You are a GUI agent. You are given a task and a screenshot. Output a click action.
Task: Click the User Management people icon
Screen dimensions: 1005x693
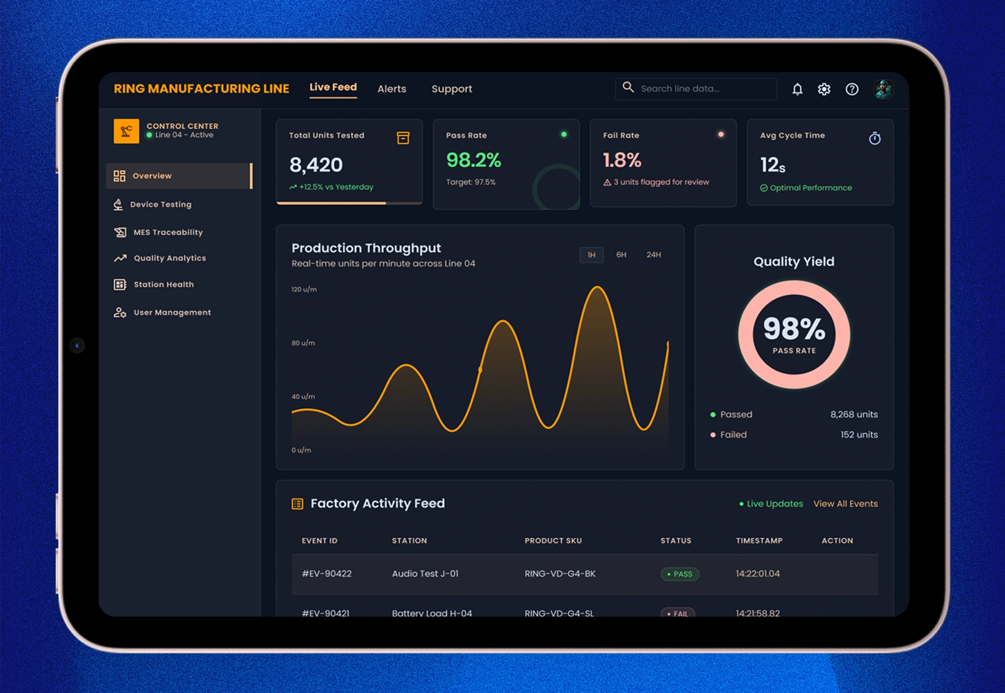[x=120, y=312]
